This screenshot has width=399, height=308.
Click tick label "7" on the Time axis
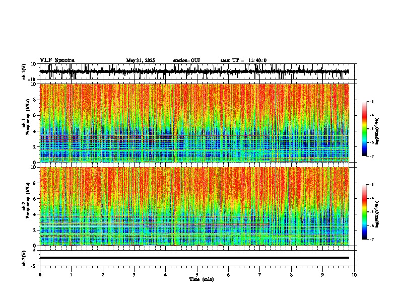click(260, 275)
